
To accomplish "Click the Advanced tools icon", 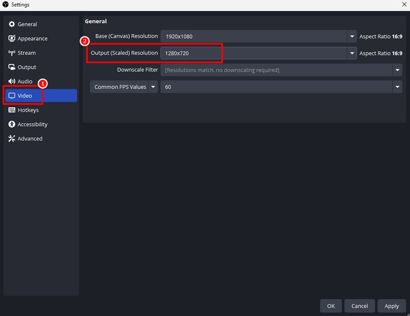I will click(12, 139).
